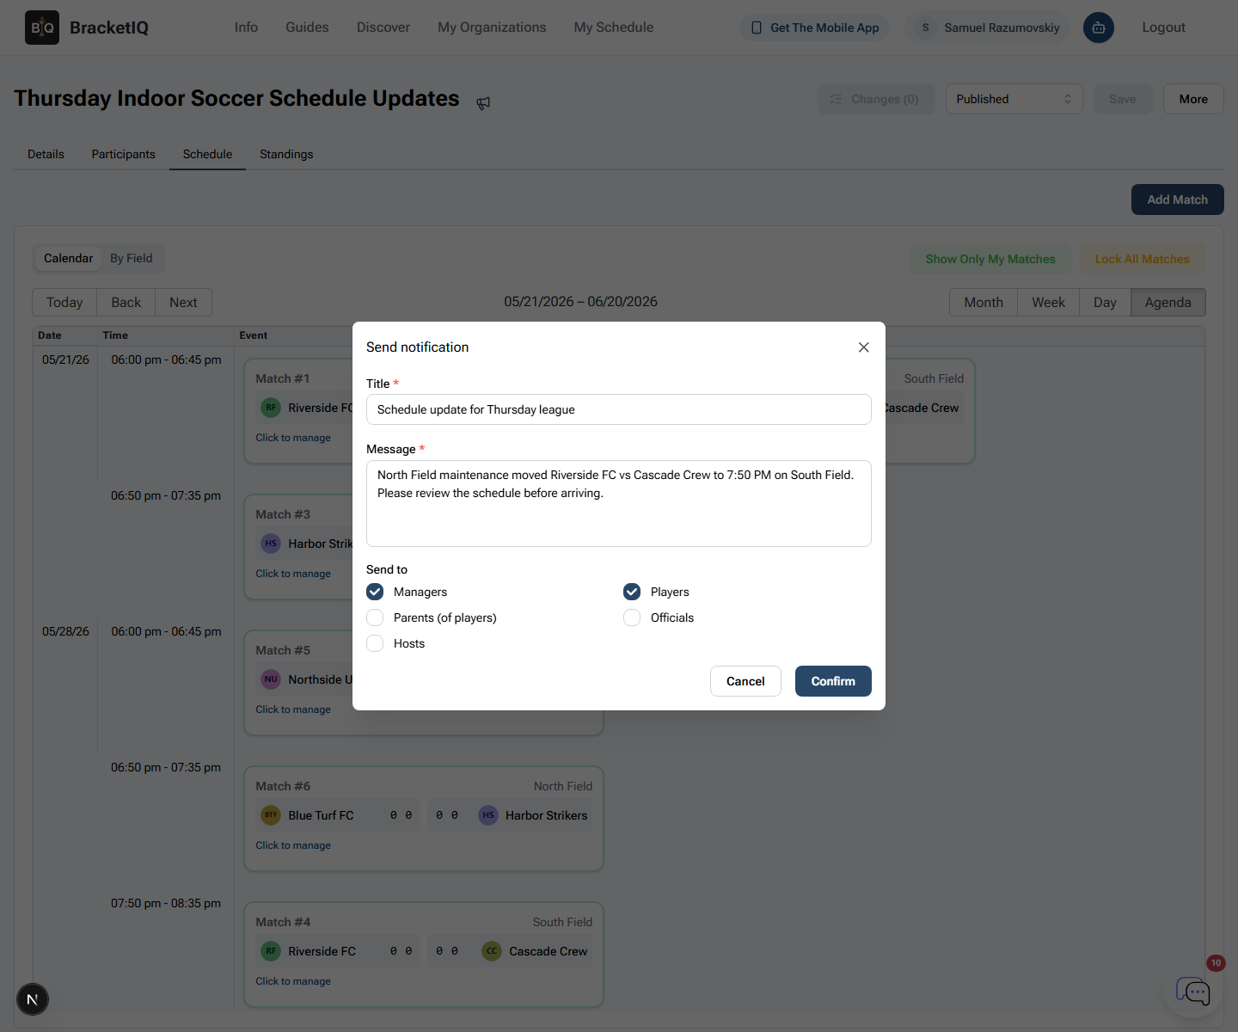Check the Parents (of players) checkbox
The height and width of the screenshot is (1032, 1238).
375,617
